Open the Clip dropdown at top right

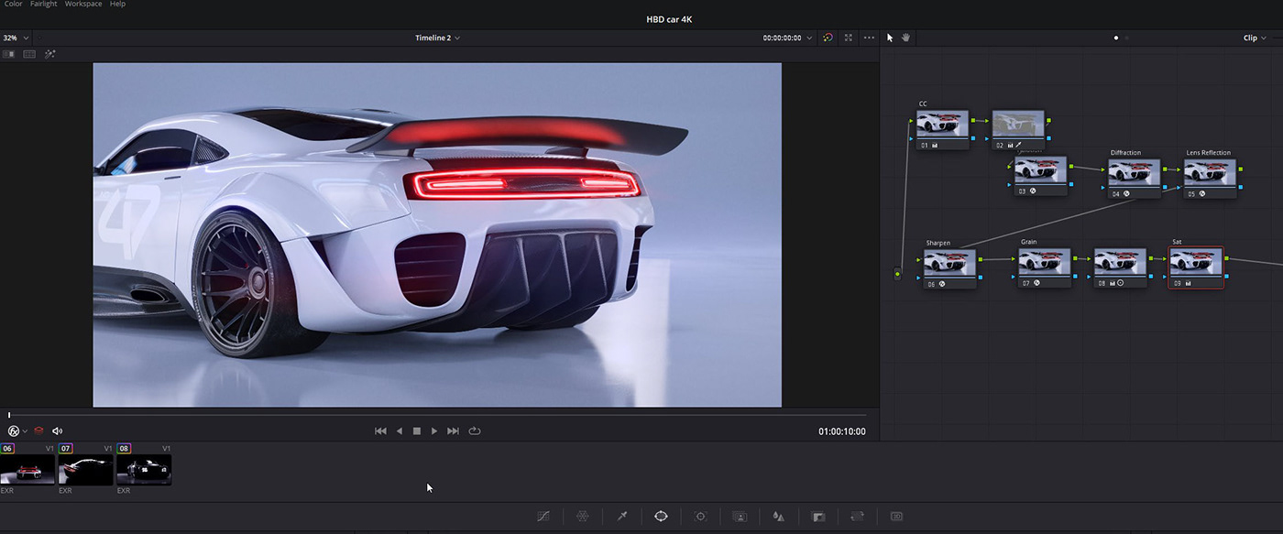(1253, 38)
